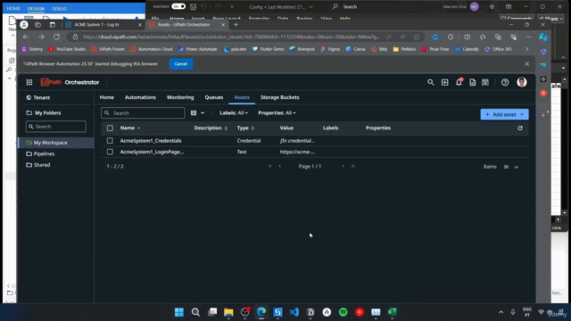Open a new browser tab
The height and width of the screenshot is (321, 571).
(236, 25)
